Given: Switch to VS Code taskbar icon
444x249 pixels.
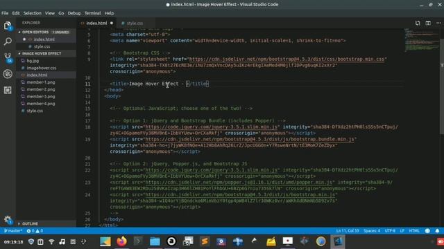Looking at the screenshot, I should click(x=338, y=241).
